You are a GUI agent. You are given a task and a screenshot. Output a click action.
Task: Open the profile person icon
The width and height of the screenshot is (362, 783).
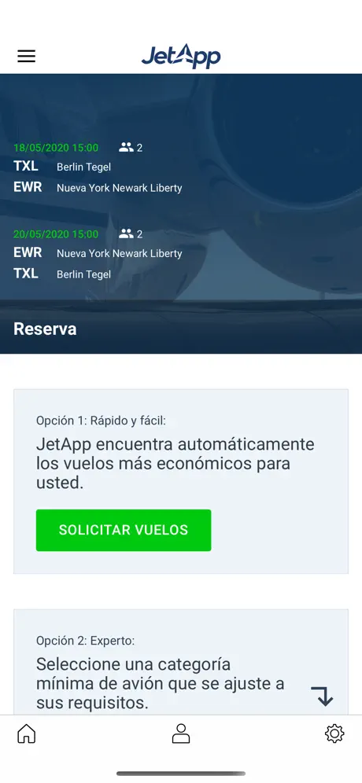[181, 733]
